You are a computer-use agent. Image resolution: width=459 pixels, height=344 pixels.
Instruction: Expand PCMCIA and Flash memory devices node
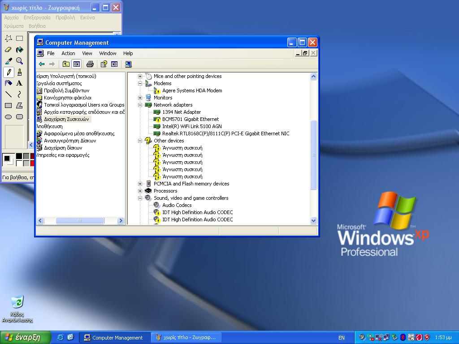click(140, 184)
